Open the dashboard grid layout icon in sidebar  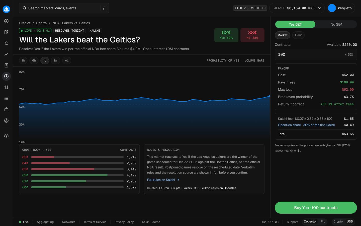(x=7, y=32)
